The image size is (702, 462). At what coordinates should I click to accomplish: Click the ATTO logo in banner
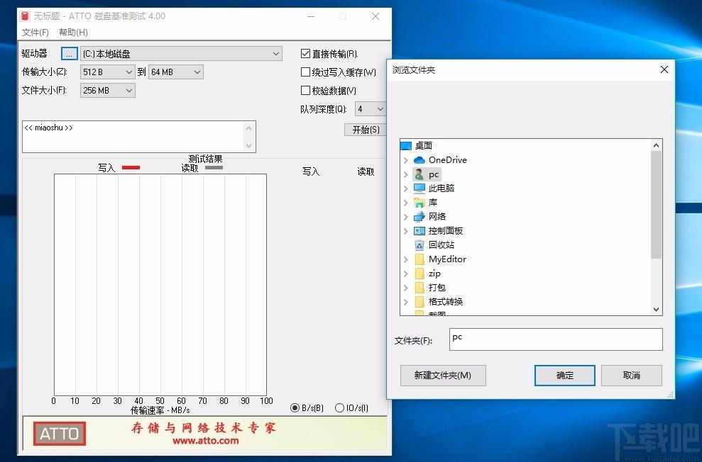click(x=60, y=434)
